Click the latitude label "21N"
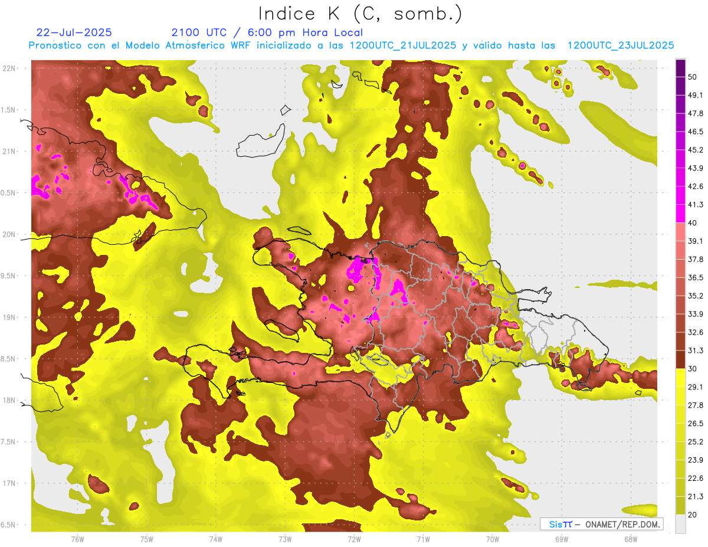The height and width of the screenshot is (547, 708). pos(10,151)
